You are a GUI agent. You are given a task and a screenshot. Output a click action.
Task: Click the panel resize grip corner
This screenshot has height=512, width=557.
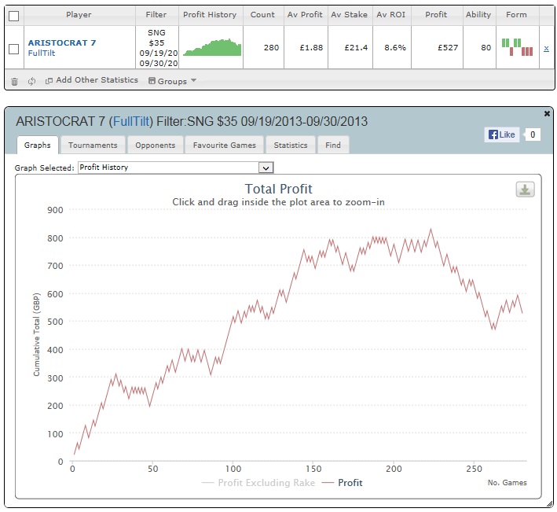point(550,504)
